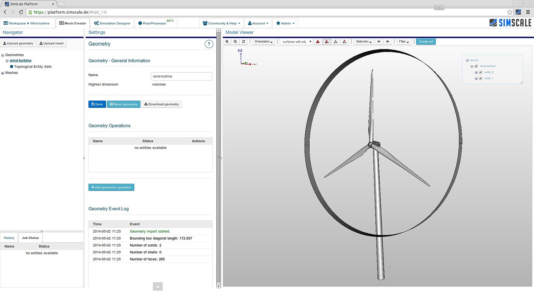Select the edge pick mode icon, third tetrahedron
534x293 pixels.
pyautogui.click(x=335, y=41)
